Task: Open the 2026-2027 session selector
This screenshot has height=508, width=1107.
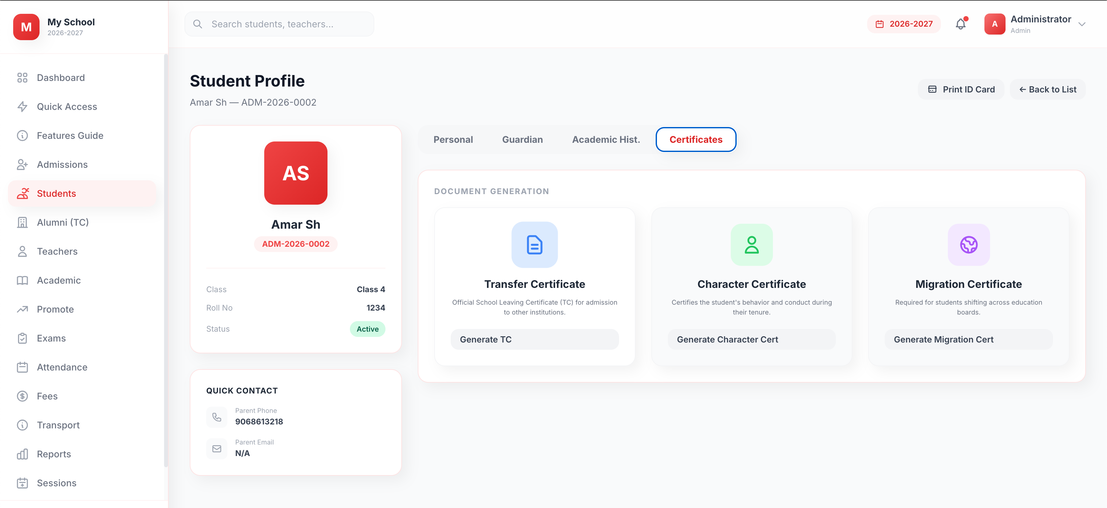Action: [904, 24]
